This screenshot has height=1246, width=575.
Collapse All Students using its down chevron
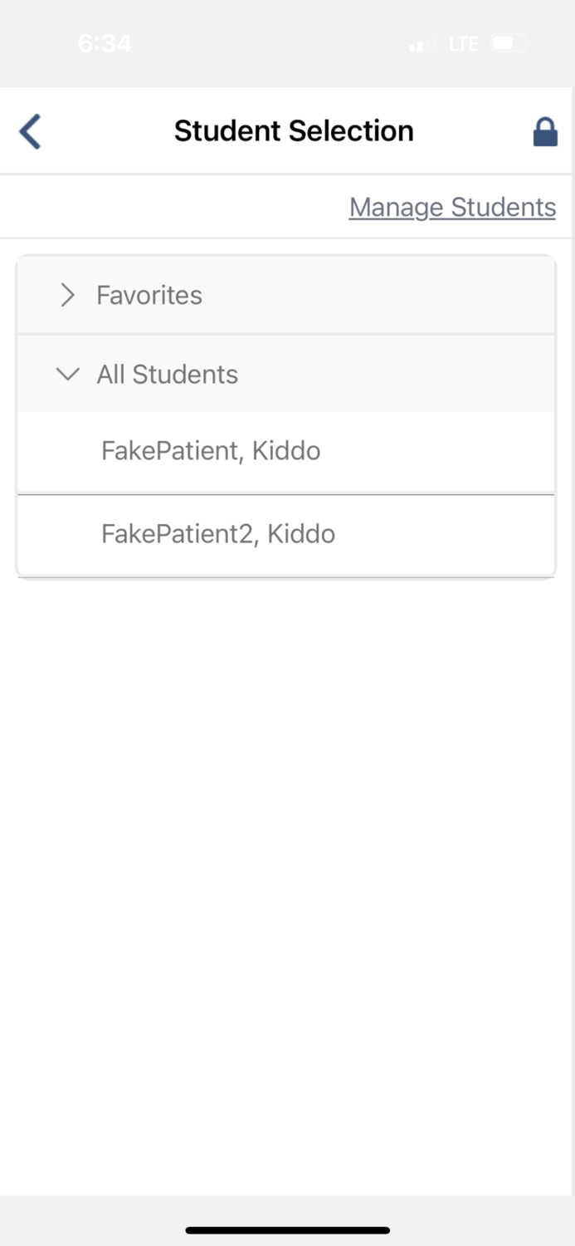(67, 375)
